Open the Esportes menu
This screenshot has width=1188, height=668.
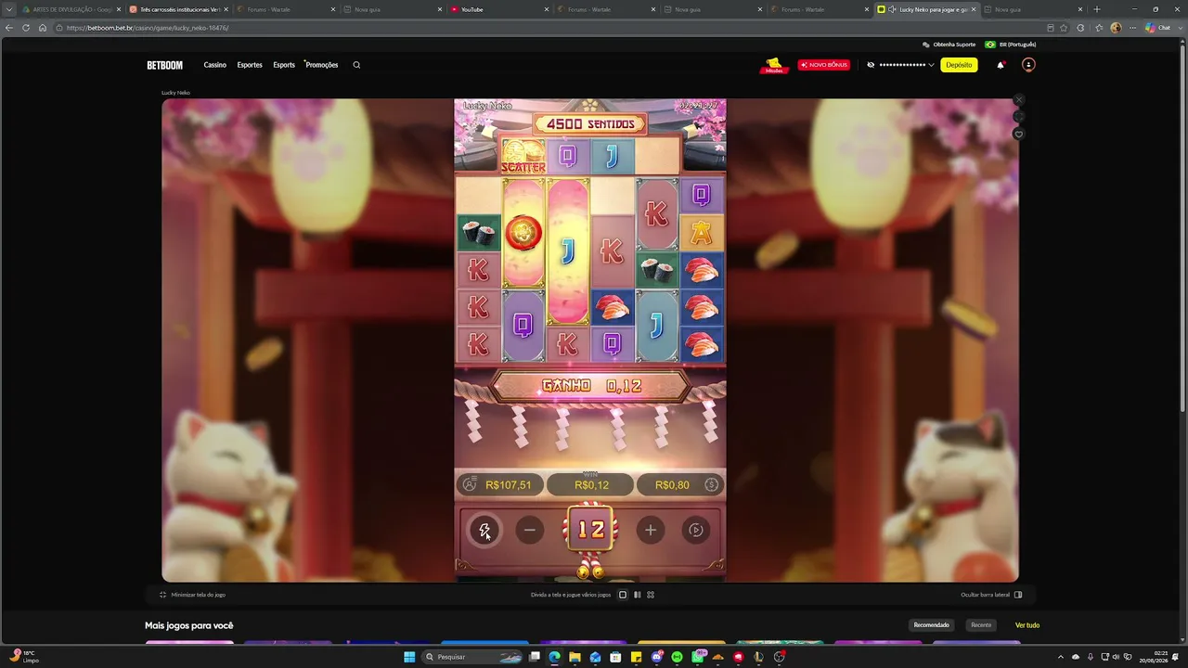click(x=250, y=65)
